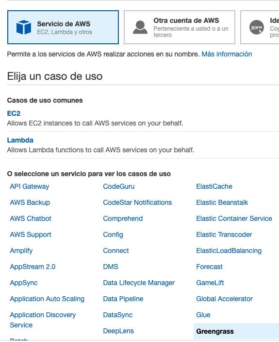279x342 pixels.
Task: Select Data Pipeline service
Action: (x=123, y=299)
